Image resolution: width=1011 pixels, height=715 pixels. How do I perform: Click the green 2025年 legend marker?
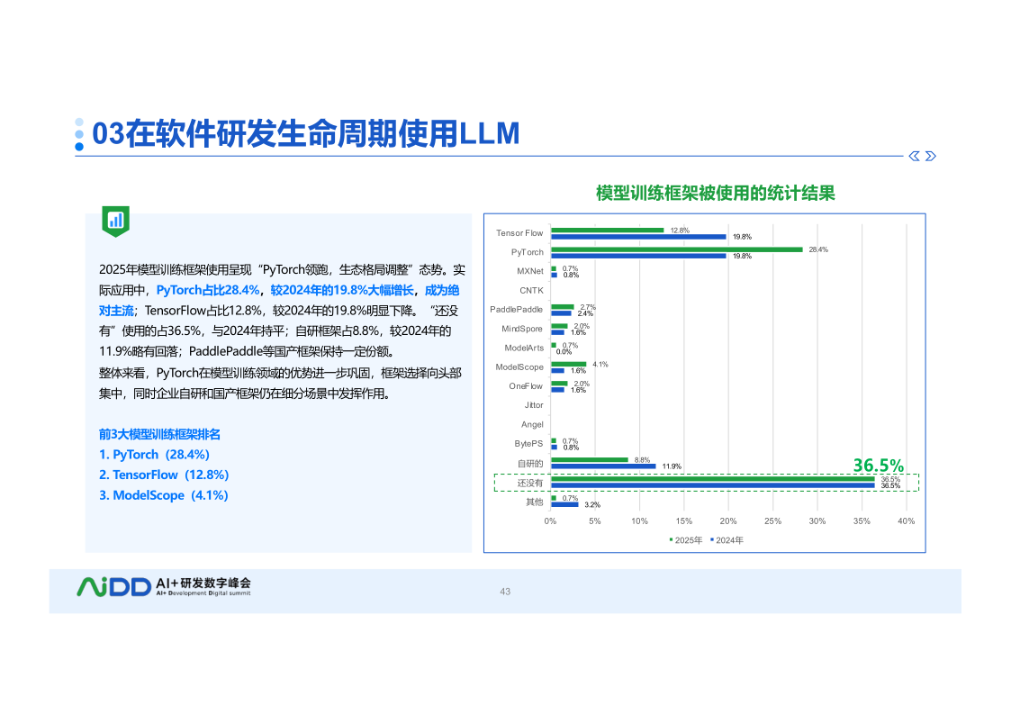pyautogui.click(x=671, y=539)
